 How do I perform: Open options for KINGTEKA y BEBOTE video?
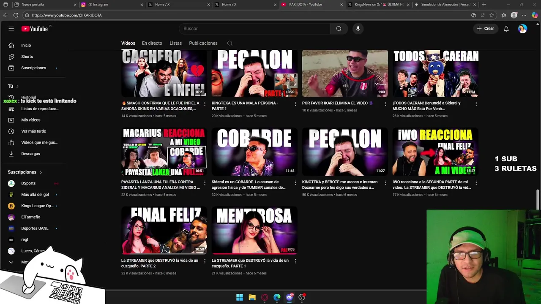pos(385,182)
